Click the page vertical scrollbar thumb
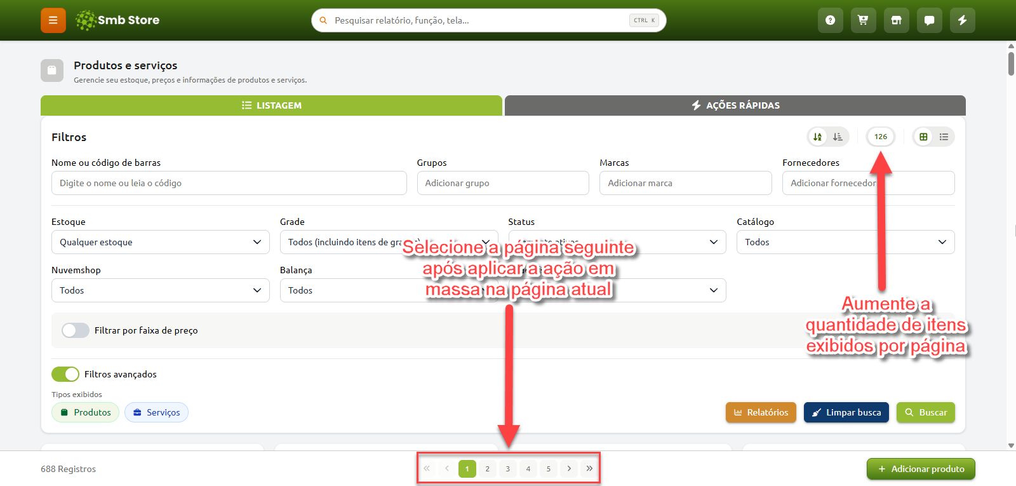 coord(1011,64)
